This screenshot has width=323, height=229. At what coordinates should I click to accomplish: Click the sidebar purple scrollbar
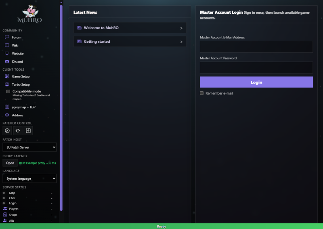point(61,107)
